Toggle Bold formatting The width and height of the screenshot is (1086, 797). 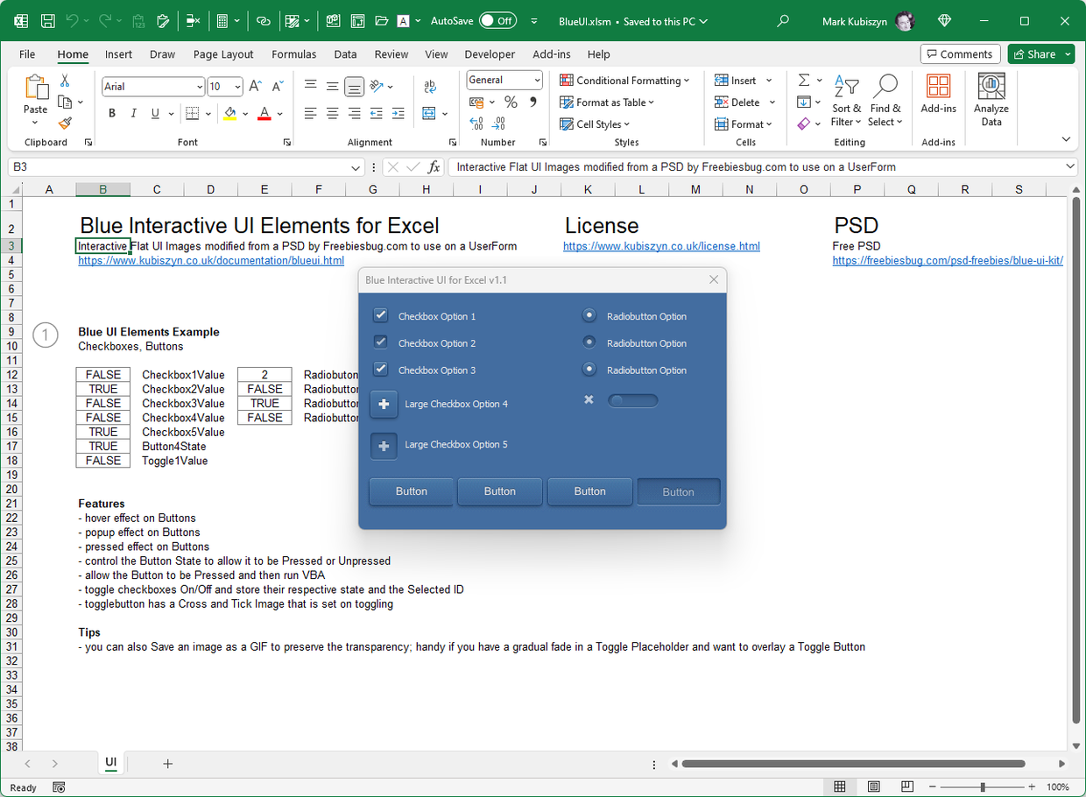pos(112,113)
